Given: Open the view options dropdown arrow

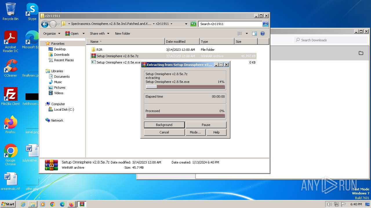Looking at the screenshot, I should (247, 34).
